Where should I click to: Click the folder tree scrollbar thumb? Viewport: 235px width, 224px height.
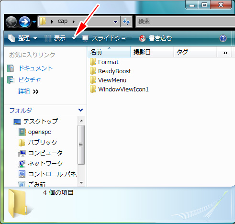81,145
